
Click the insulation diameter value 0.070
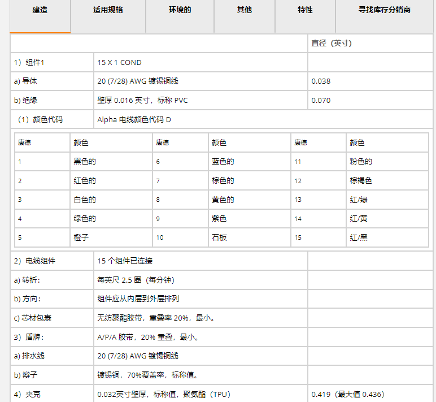(321, 101)
